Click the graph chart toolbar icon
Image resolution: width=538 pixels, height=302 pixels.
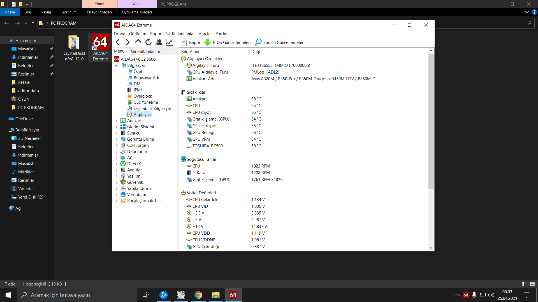coord(169,42)
